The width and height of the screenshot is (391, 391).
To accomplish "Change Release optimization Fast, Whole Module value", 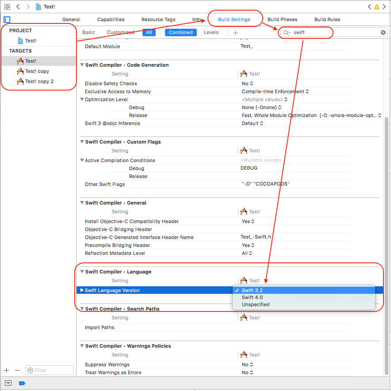I will point(311,115).
